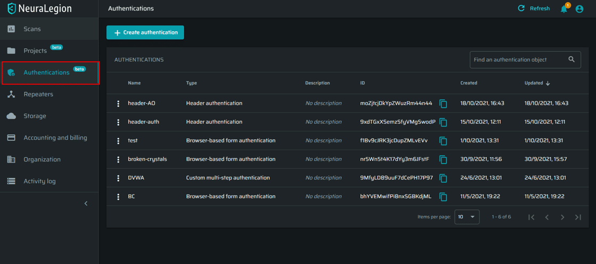Go to the previous page
The height and width of the screenshot is (264, 596).
(547, 217)
